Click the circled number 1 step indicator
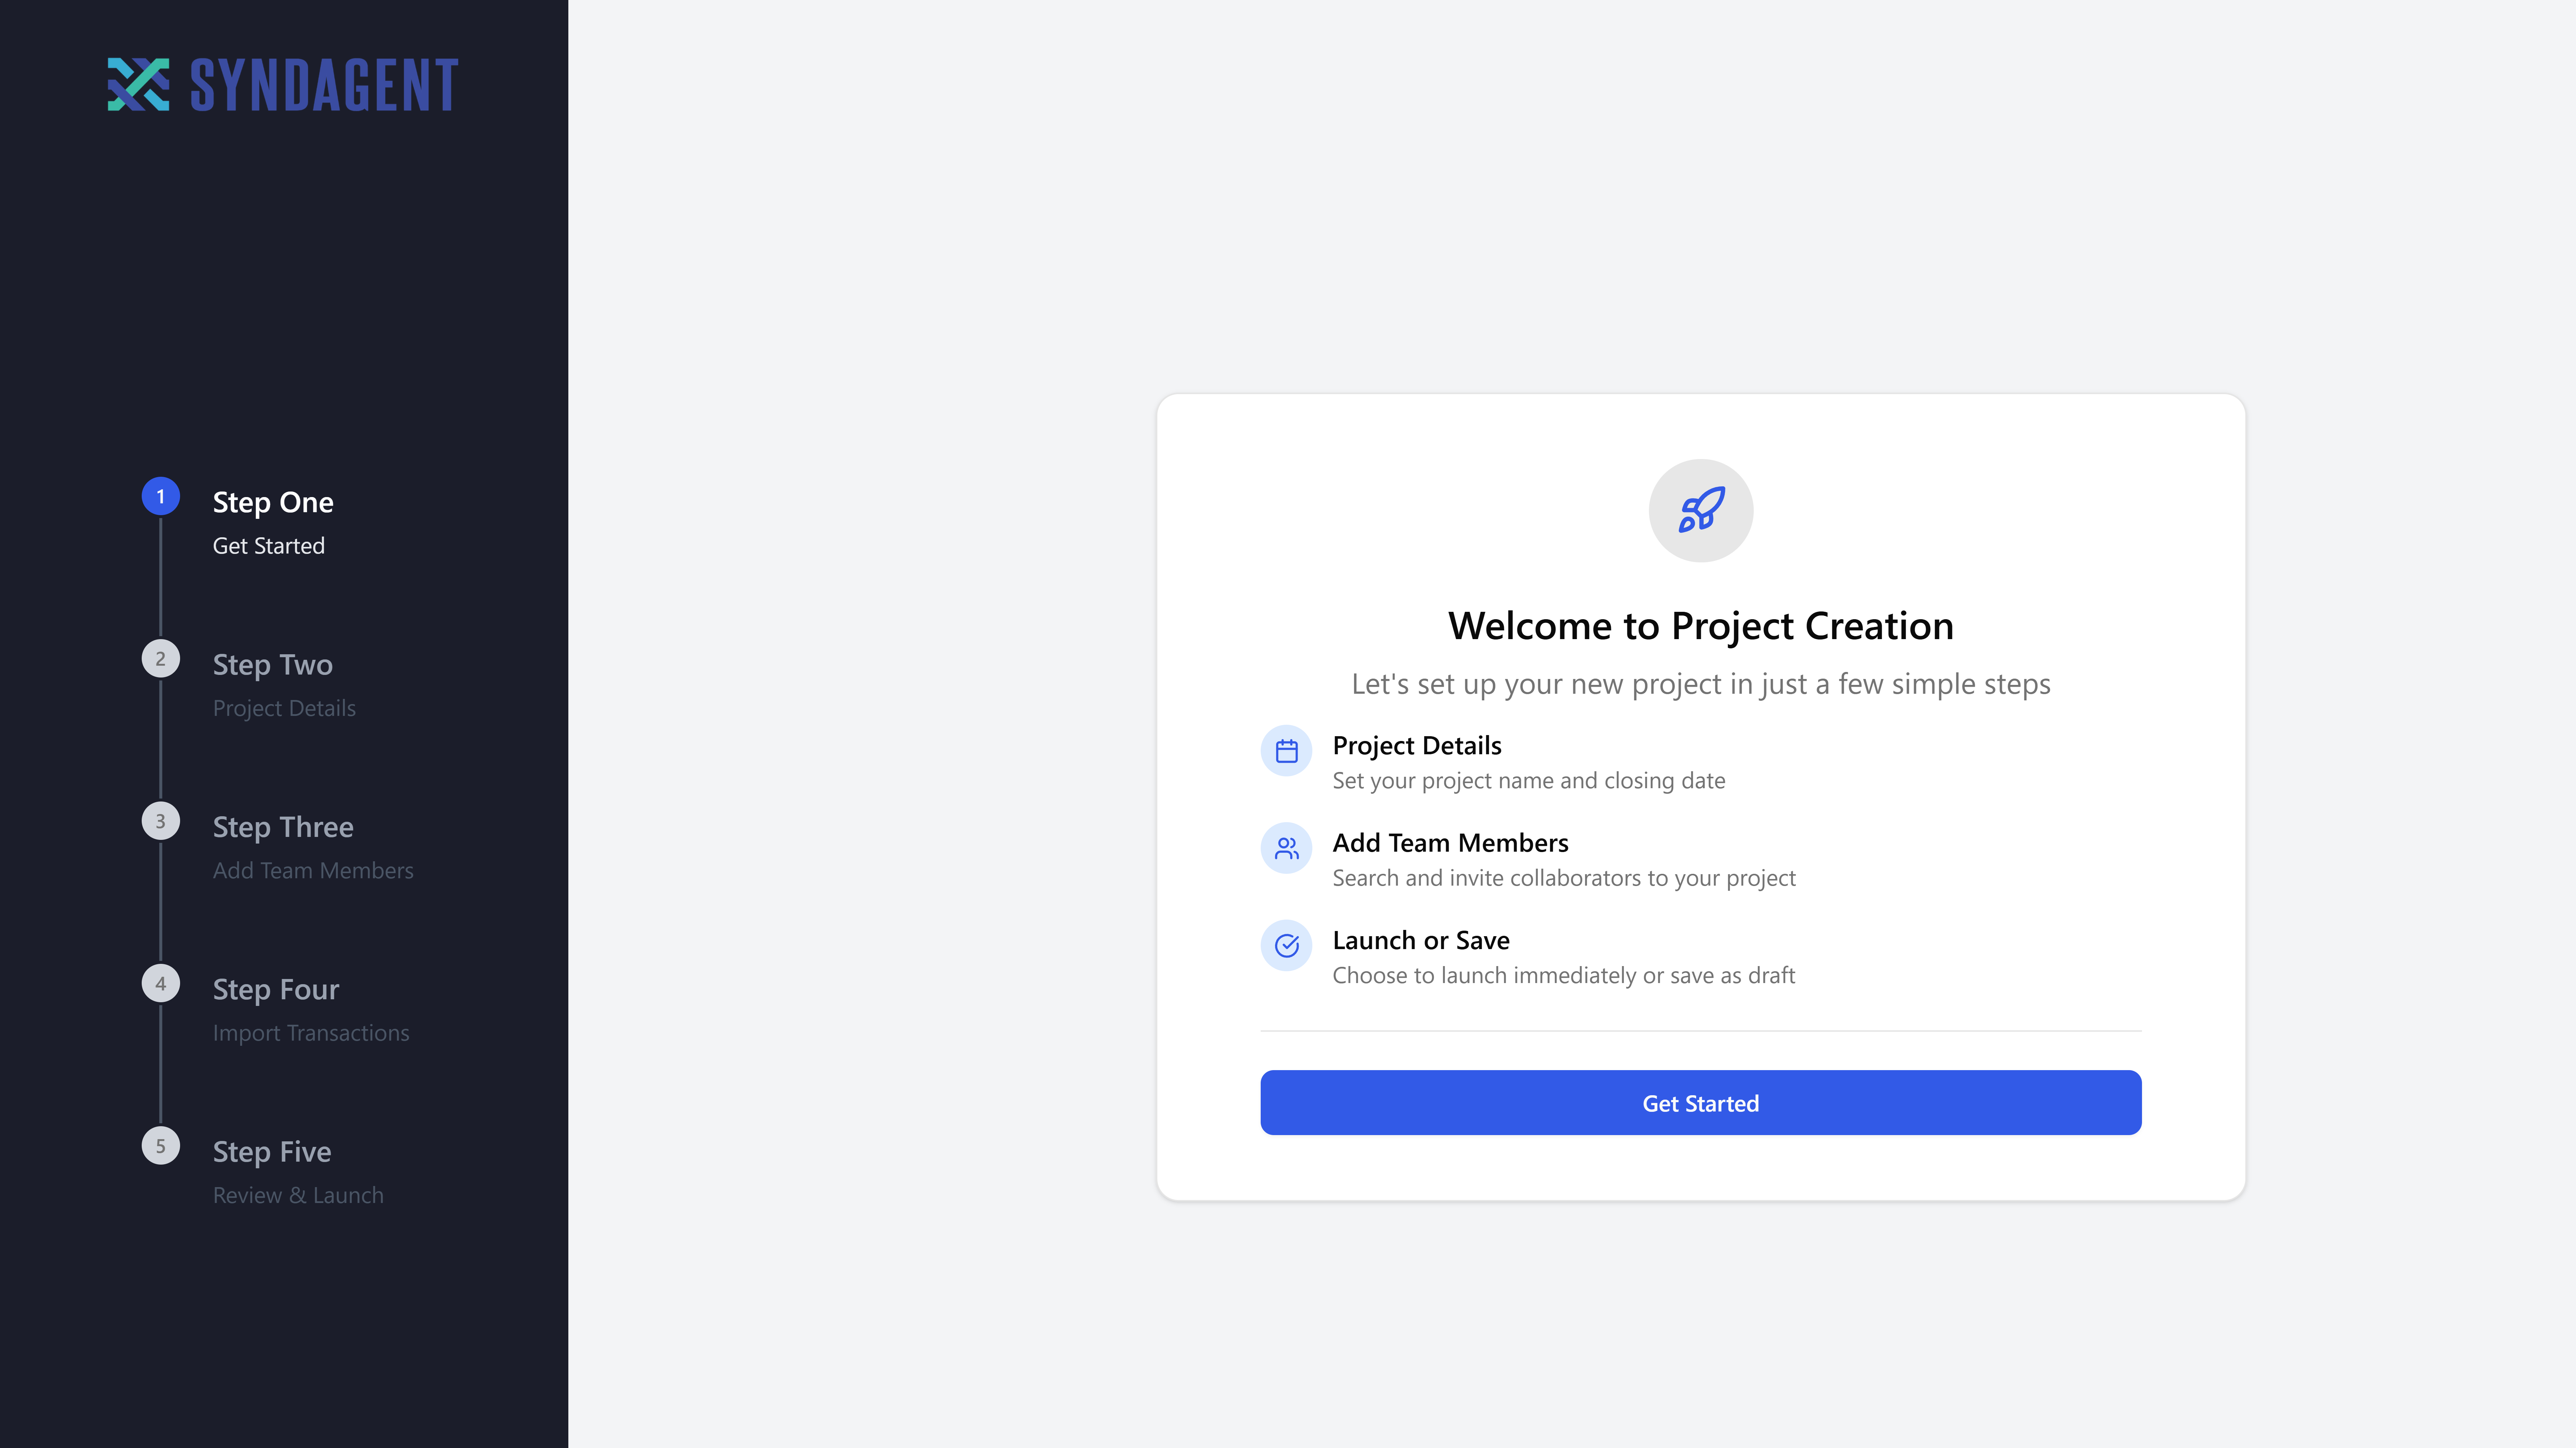Viewport: 2576px width, 1448px height. [x=160, y=496]
